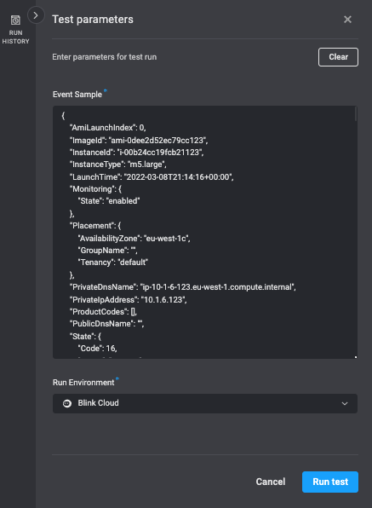Click the RUN HISTORY label text

(15, 37)
